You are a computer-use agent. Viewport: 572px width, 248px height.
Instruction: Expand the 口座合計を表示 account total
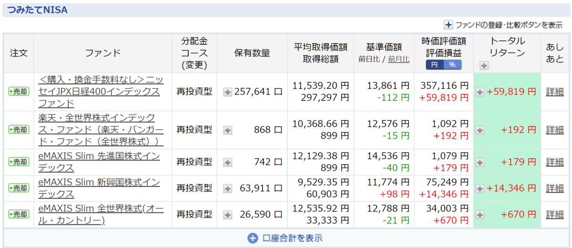coord(285,238)
